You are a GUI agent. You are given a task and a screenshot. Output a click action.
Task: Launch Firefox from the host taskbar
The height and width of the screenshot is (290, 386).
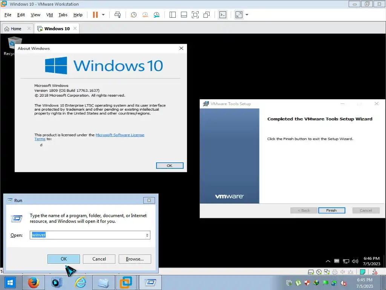tap(33, 282)
